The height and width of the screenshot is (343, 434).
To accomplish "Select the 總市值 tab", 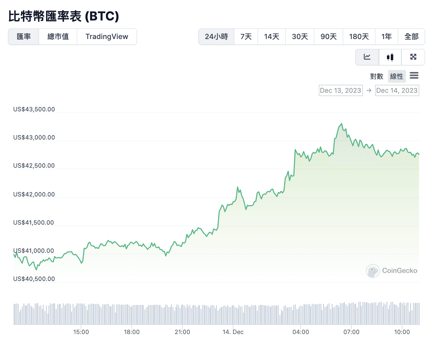I will coord(58,37).
